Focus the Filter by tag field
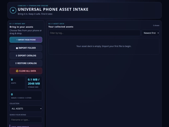This screenshot has width=169, height=127. coord(95,33)
